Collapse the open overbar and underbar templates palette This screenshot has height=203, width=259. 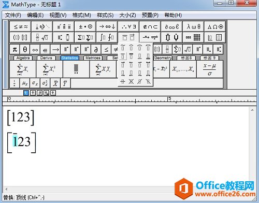128,37
